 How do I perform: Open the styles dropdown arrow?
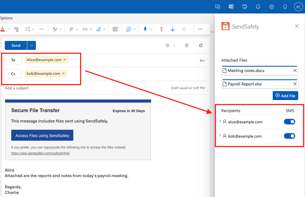61,29
